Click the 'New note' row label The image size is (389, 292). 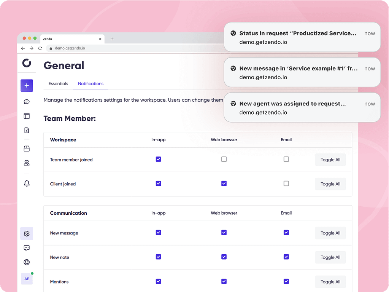(x=60, y=257)
